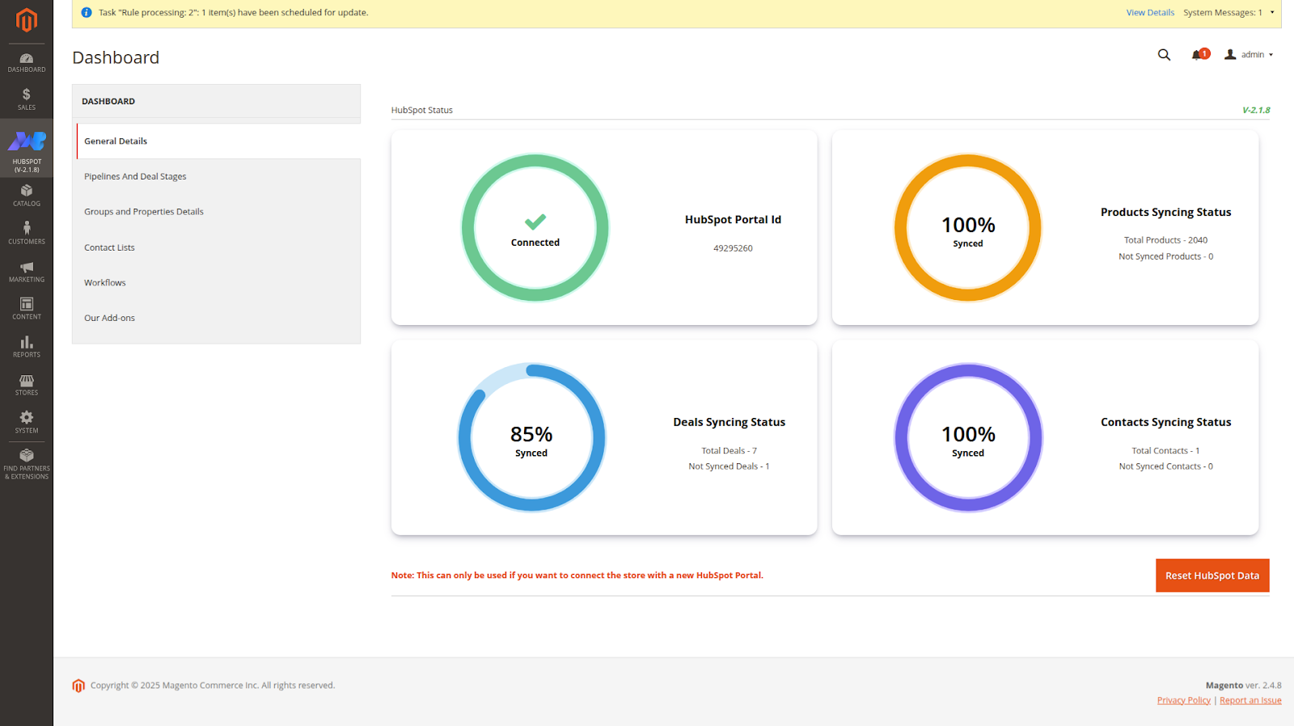This screenshot has height=726, width=1294.
Task: Open the notifications bell
Action: (x=1199, y=55)
